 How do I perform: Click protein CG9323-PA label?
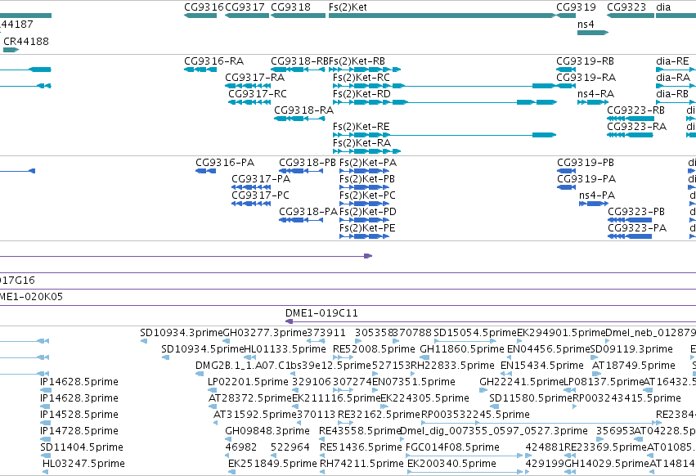(x=637, y=228)
